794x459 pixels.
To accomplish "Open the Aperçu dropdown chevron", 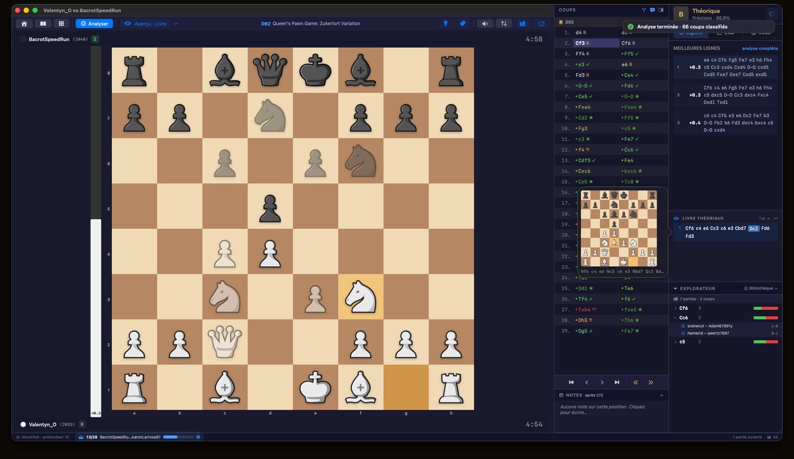I will 176,24.
